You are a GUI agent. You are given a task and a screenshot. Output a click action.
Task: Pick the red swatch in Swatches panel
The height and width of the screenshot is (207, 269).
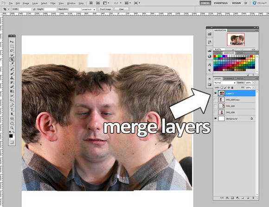point(214,56)
